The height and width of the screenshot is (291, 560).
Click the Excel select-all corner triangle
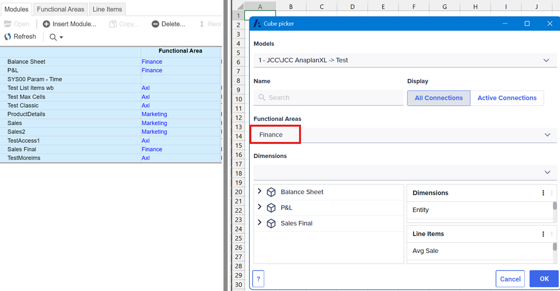240,6
